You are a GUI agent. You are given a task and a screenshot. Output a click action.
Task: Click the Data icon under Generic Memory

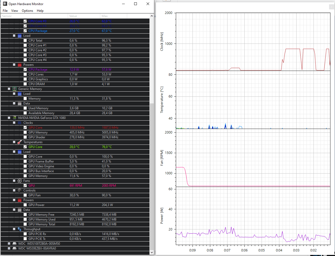coord(20,103)
